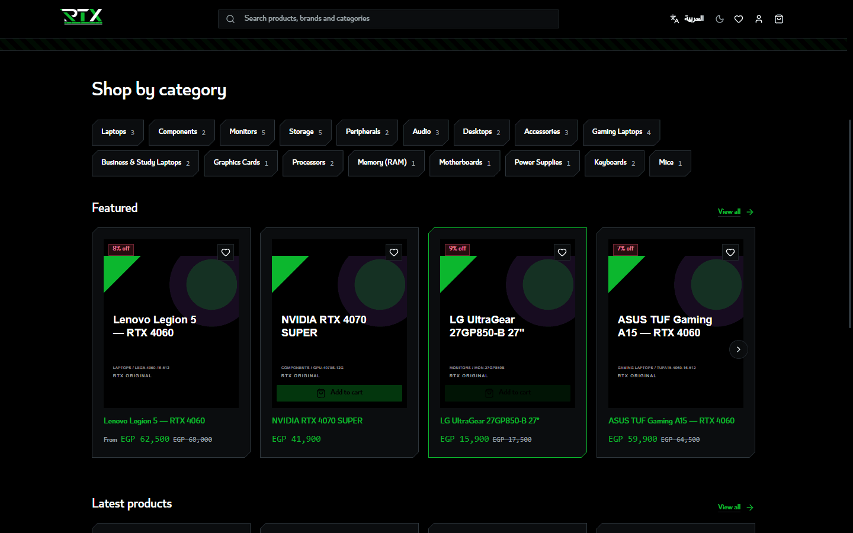Go to the Accessories category
The width and height of the screenshot is (853, 533).
(x=546, y=132)
